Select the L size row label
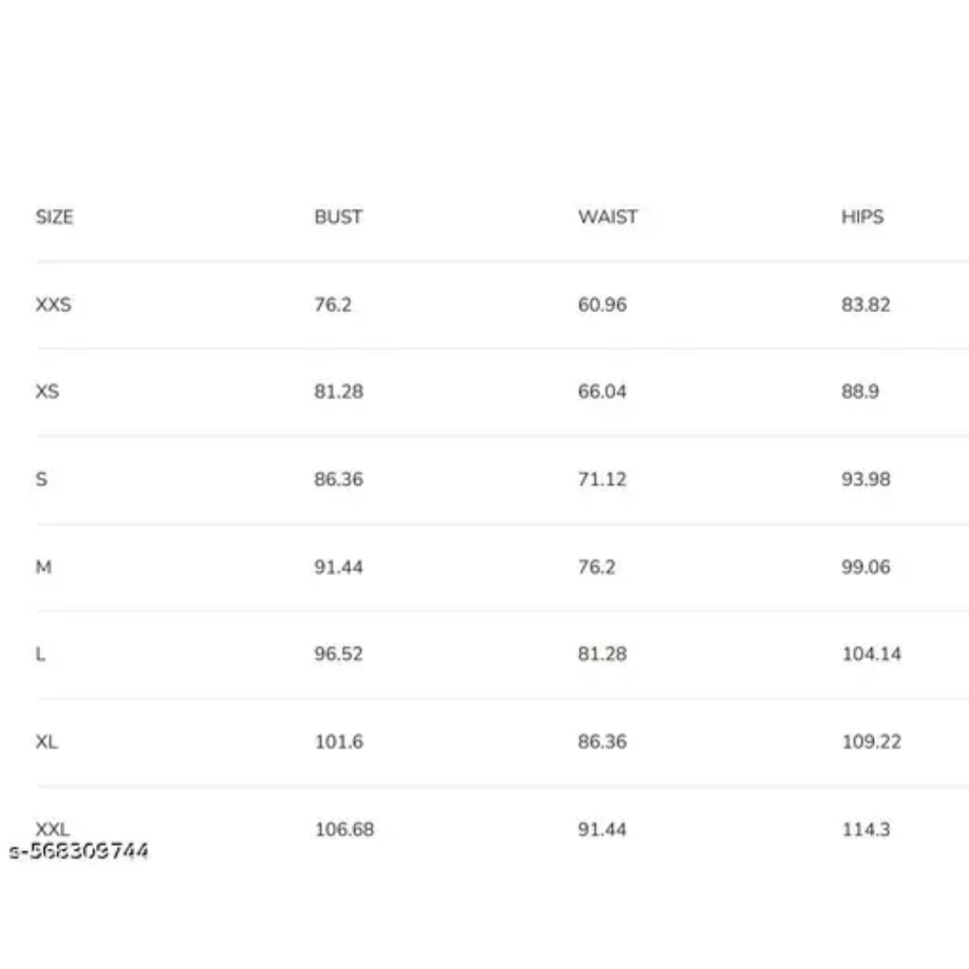The height and width of the screenshot is (969, 969). click(40, 654)
